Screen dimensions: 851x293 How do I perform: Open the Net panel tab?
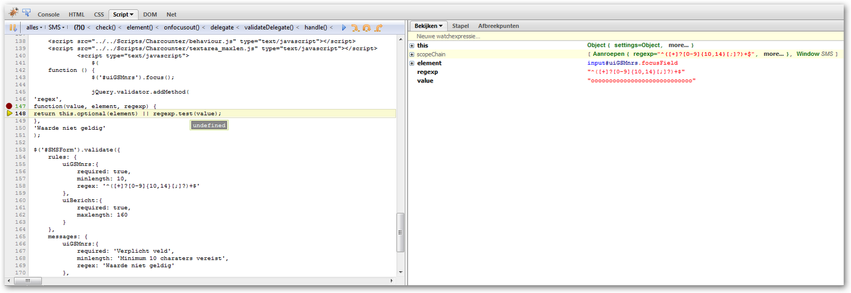171,15
